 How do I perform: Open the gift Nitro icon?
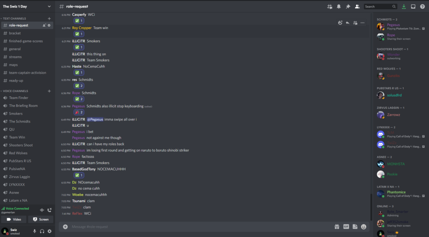pyautogui.click(x=337, y=227)
